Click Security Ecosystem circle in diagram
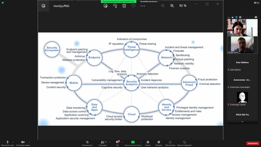Screen dimensions: 261x147 point(52,49)
